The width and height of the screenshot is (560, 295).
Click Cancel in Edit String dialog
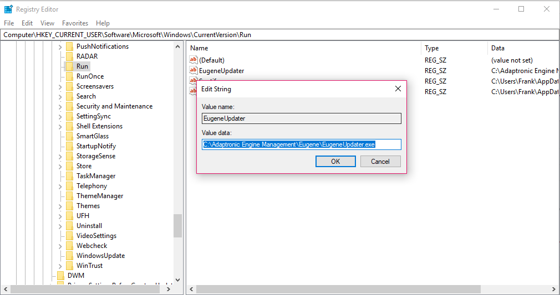click(x=380, y=161)
